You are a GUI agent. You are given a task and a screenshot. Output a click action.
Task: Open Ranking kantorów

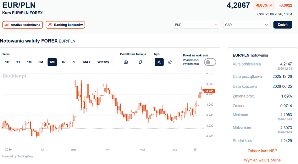[x=65, y=25]
